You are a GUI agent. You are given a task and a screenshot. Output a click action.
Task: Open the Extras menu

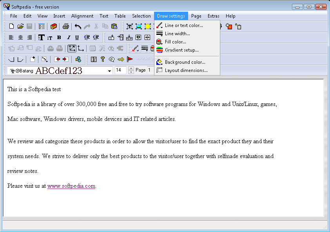pyautogui.click(x=214, y=16)
